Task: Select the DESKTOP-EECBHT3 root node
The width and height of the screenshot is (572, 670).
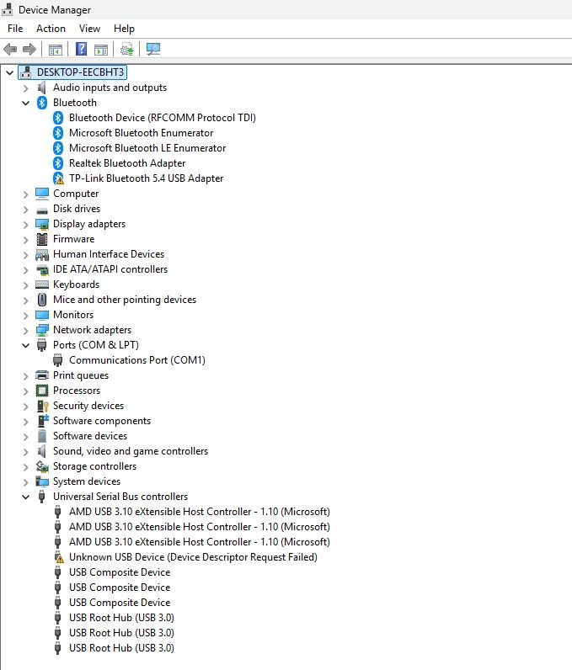Action: tap(80, 72)
